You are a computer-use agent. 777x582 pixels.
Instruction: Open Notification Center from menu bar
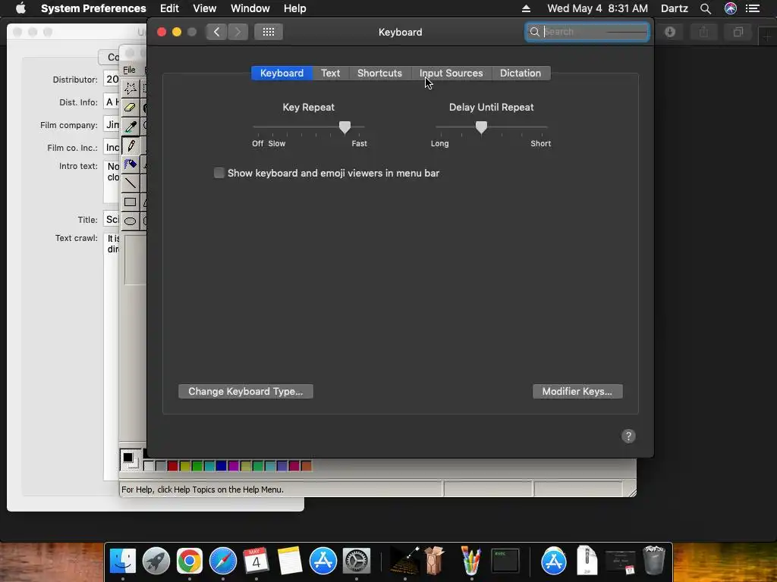click(753, 8)
